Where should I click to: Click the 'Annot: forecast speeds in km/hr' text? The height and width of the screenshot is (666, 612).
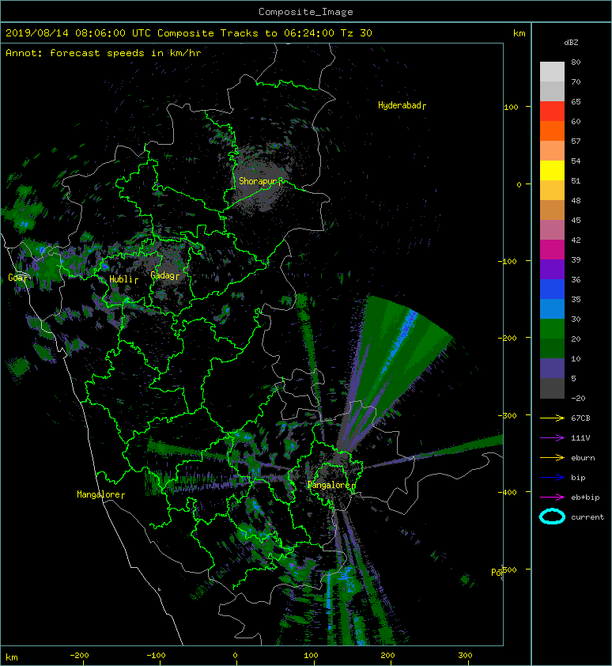click(x=104, y=53)
